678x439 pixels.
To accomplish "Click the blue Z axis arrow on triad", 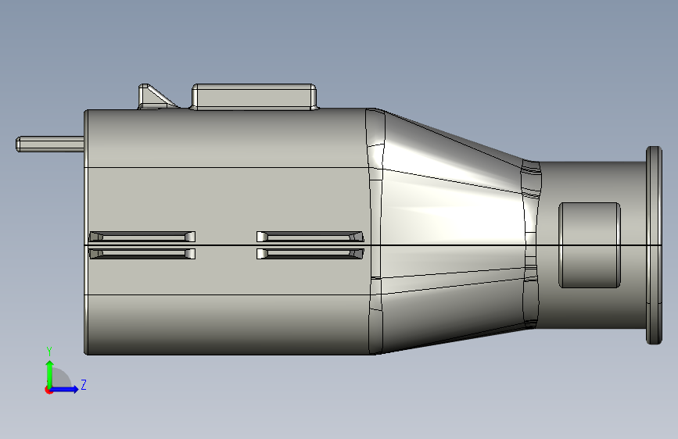I will [65, 389].
